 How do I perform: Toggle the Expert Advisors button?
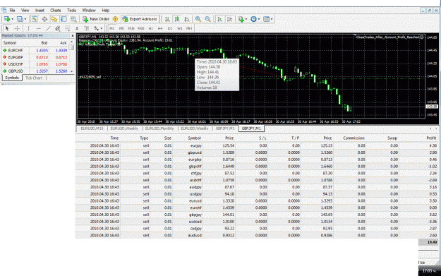coord(140,19)
